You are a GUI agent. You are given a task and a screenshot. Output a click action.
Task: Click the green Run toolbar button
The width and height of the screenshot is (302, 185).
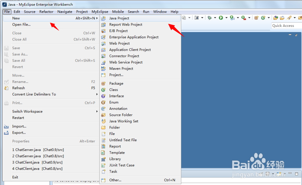click(x=221, y=18)
